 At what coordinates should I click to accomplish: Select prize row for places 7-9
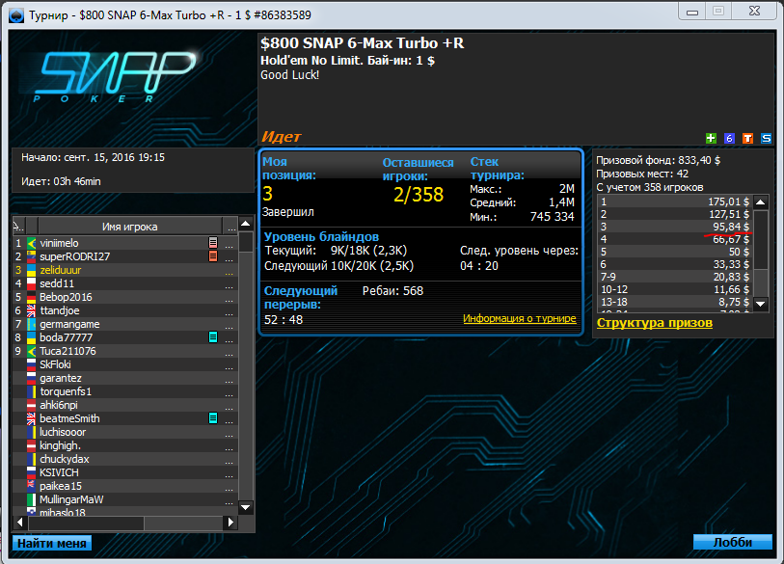[x=675, y=277]
